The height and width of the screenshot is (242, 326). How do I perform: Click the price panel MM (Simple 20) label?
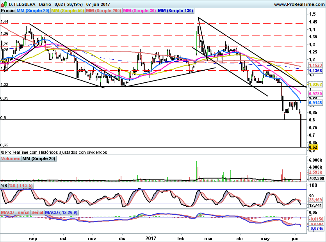point(33,11)
